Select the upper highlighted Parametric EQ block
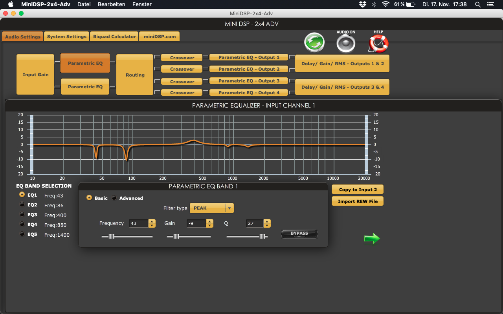Image resolution: width=503 pixels, height=314 pixels. 85,63
